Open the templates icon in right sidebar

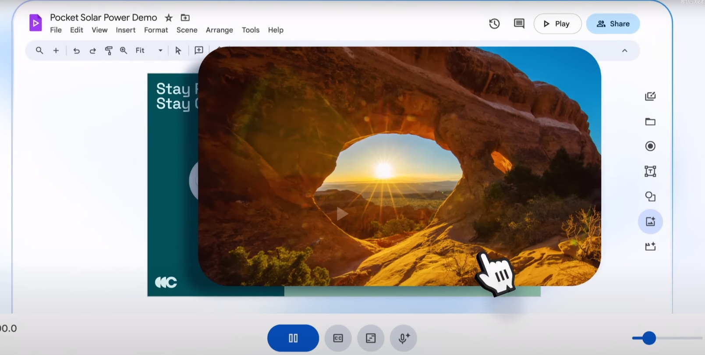(x=650, y=96)
